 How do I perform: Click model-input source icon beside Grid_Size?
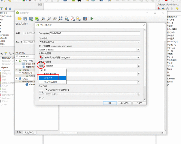click(x=41, y=58)
